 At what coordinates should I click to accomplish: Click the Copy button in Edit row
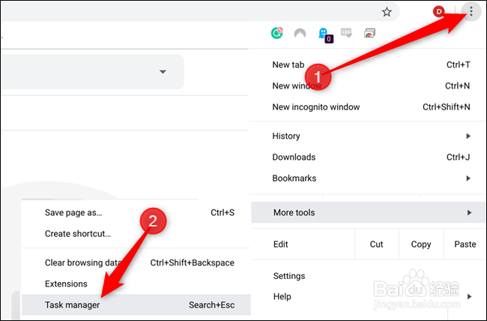(421, 244)
